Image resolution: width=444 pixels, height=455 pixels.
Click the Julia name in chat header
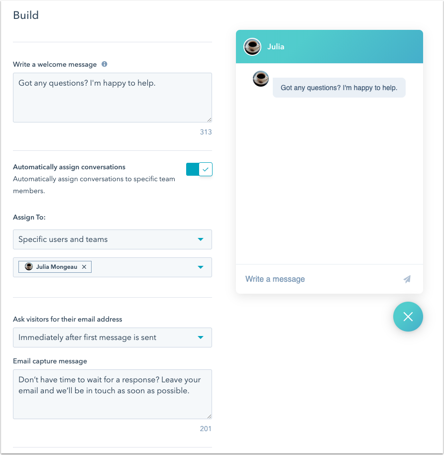coord(276,47)
